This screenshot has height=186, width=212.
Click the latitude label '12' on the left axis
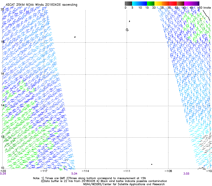(2, 137)
